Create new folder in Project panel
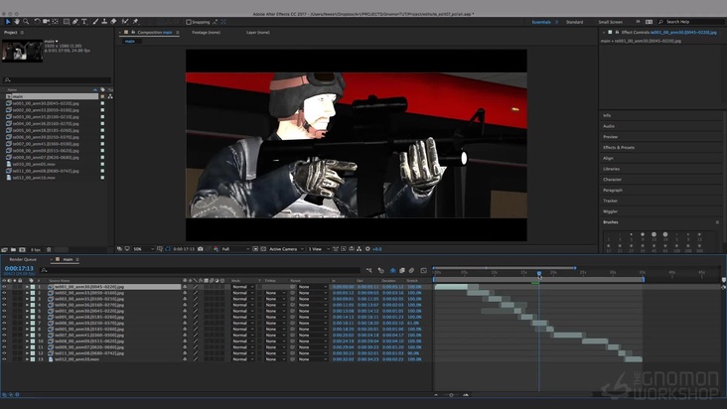The image size is (727, 409). click(14, 248)
